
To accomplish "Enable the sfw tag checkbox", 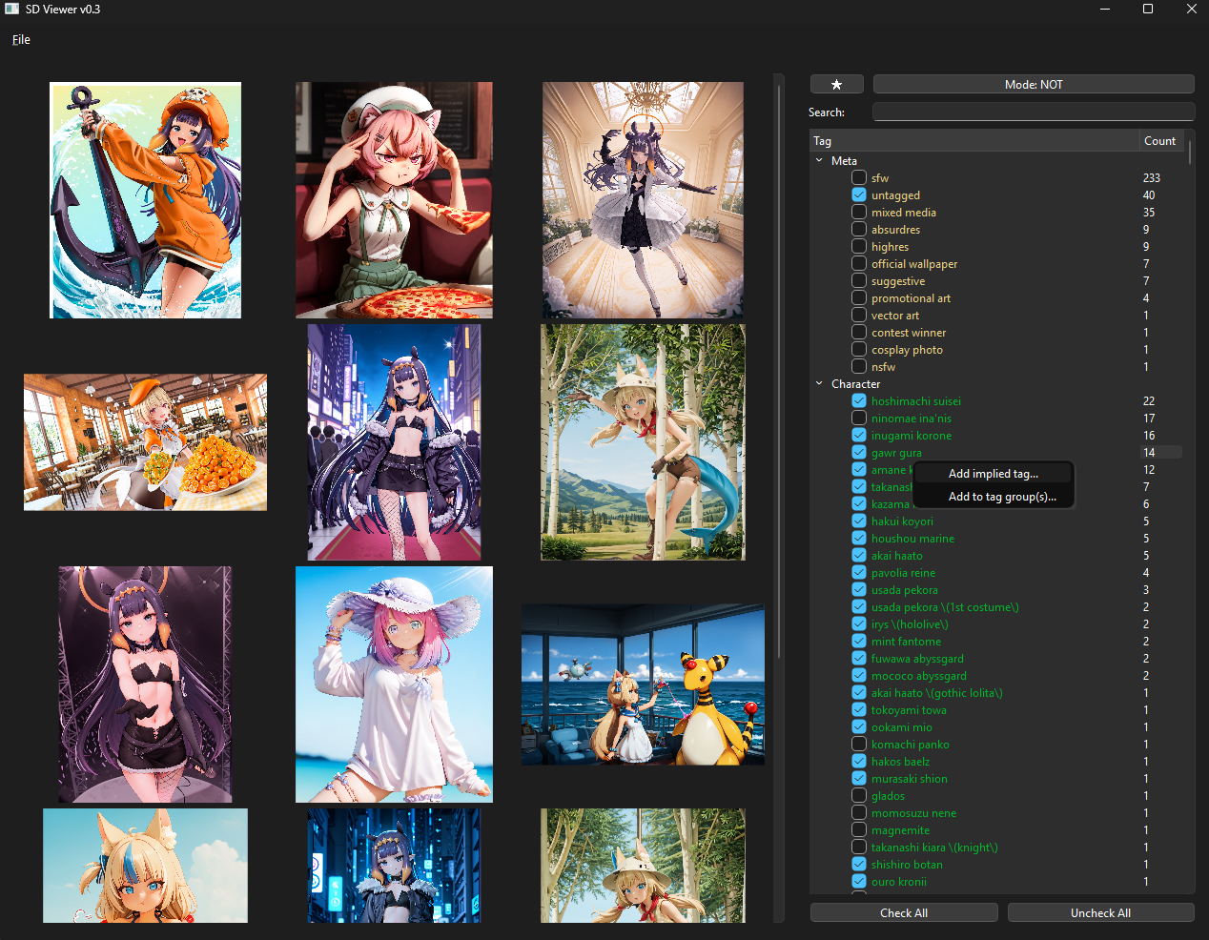I will pyautogui.click(x=859, y=178).
